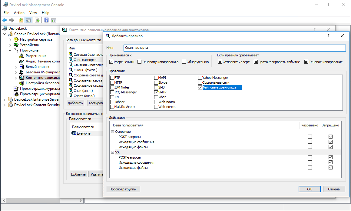Toggle the Show/Hide console tree icon

click(x=28, y=20)
